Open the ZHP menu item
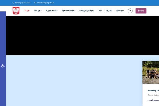 click(100, 11)
